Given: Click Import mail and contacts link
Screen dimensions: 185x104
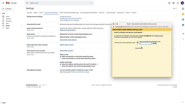Looking at the screenshot, I should (x=68, y=30).
